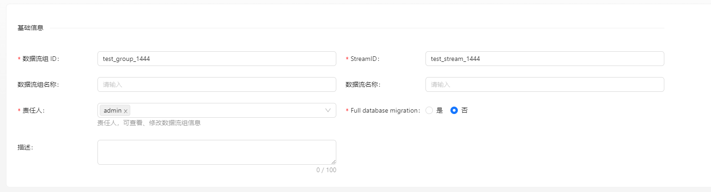Expand the 责任人 dropdown arrow
The width and height of the screenshot is (711, 192).
[328, 110]
